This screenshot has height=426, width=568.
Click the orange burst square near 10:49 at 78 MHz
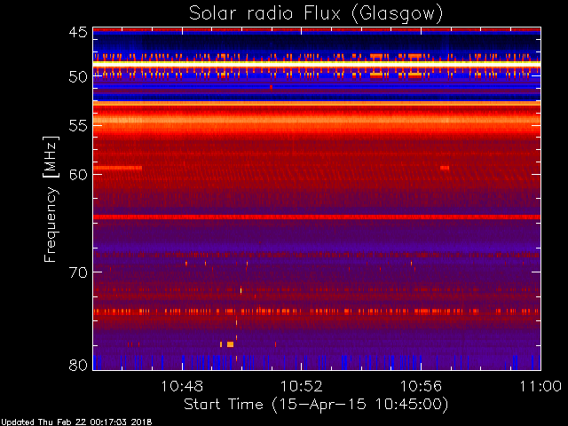click(230, 344)
